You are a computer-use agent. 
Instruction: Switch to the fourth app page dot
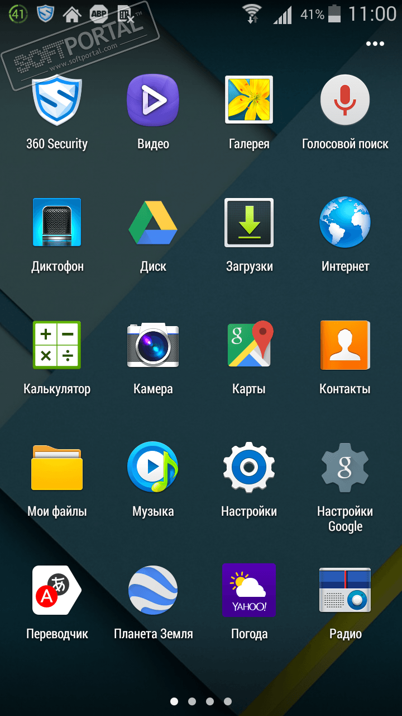(x=228, y=701)
